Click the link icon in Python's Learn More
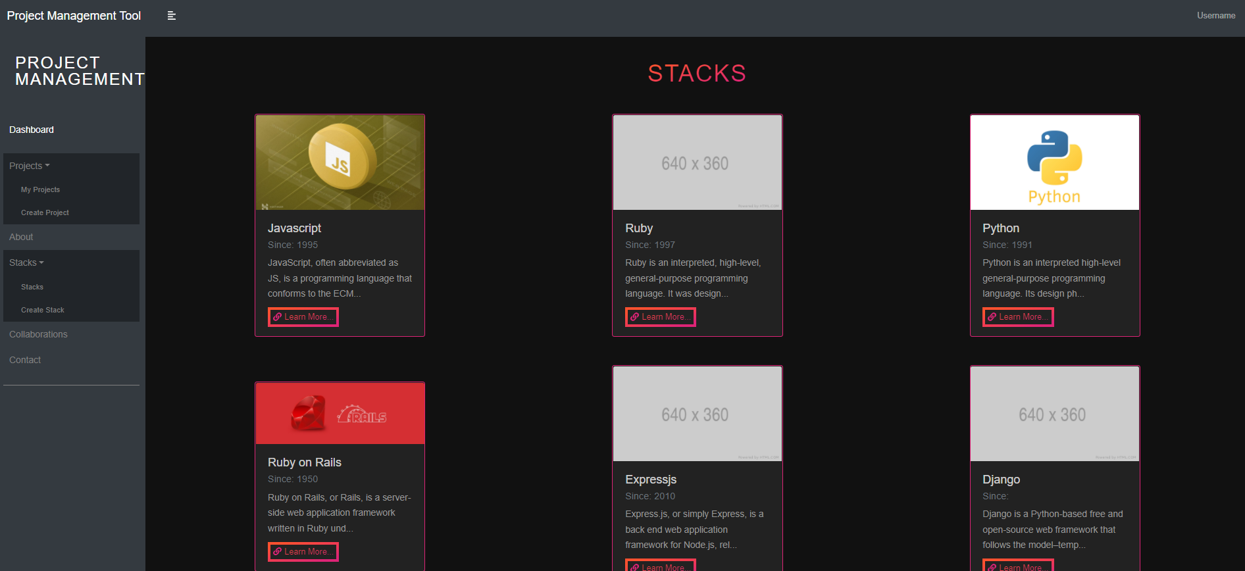The height and width of the screenshot is (571, 1245). [x=992, y=317]
